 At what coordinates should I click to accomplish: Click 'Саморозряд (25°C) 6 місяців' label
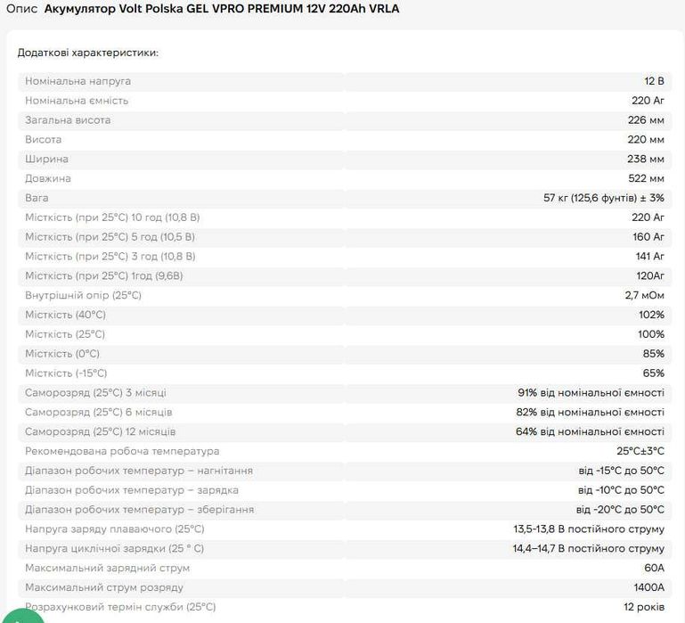coord(99,413)
